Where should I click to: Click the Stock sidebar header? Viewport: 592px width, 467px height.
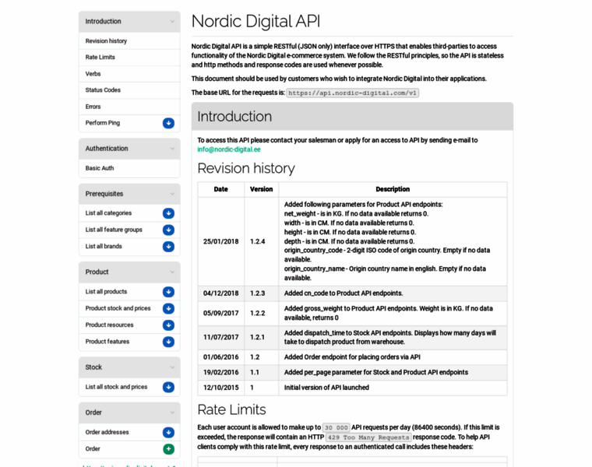[129, 367]
